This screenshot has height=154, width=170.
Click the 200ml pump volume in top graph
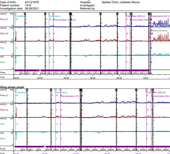(x=83, y=73)
